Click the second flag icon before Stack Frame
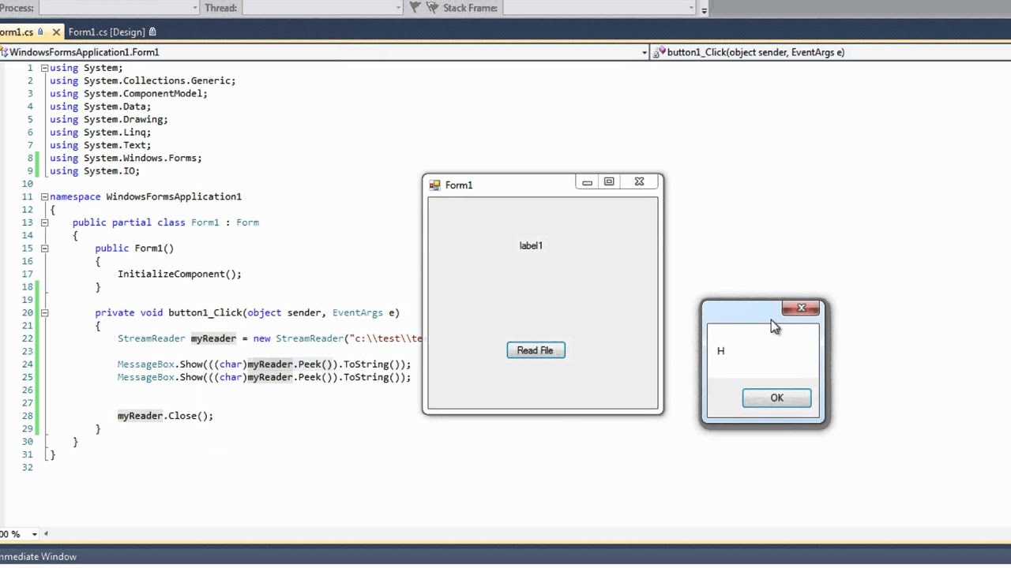1011x568 pixels. click(432, 8)
